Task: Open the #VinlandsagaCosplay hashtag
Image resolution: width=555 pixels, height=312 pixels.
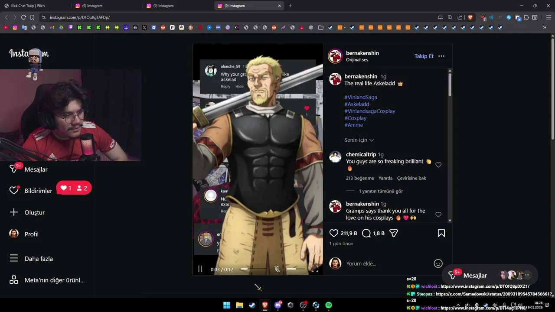Action: pyautogui.click(x=370, y=111)
